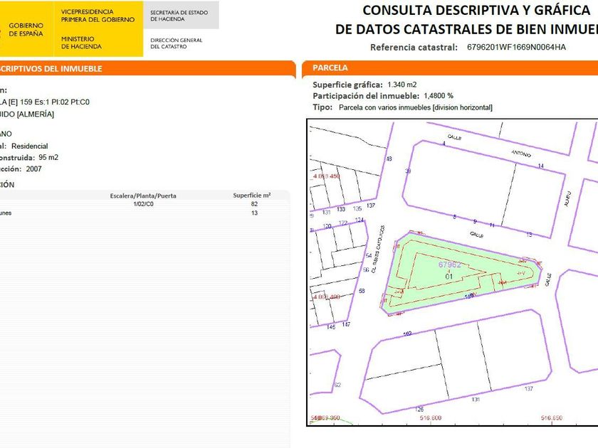Click "Escalera/Planta/Puerta" column header
The height and width of the screenshot is (448, 598).
pyautogui.click(x=143, y=196)
